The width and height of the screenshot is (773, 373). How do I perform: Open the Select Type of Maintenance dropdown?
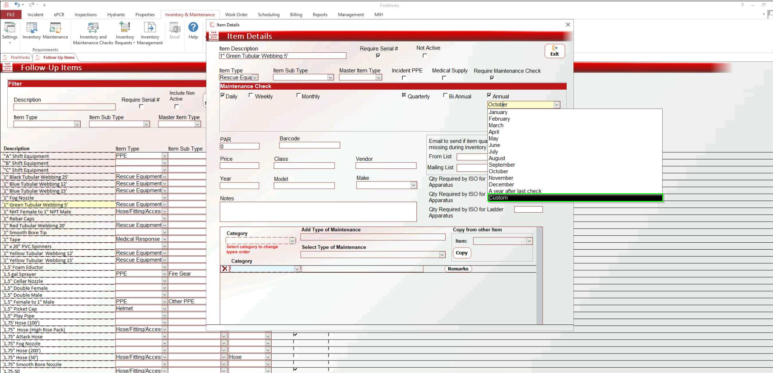[x=442, y=255]
